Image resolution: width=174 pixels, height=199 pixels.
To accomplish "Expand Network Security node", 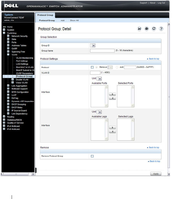I will pos(8,36).
